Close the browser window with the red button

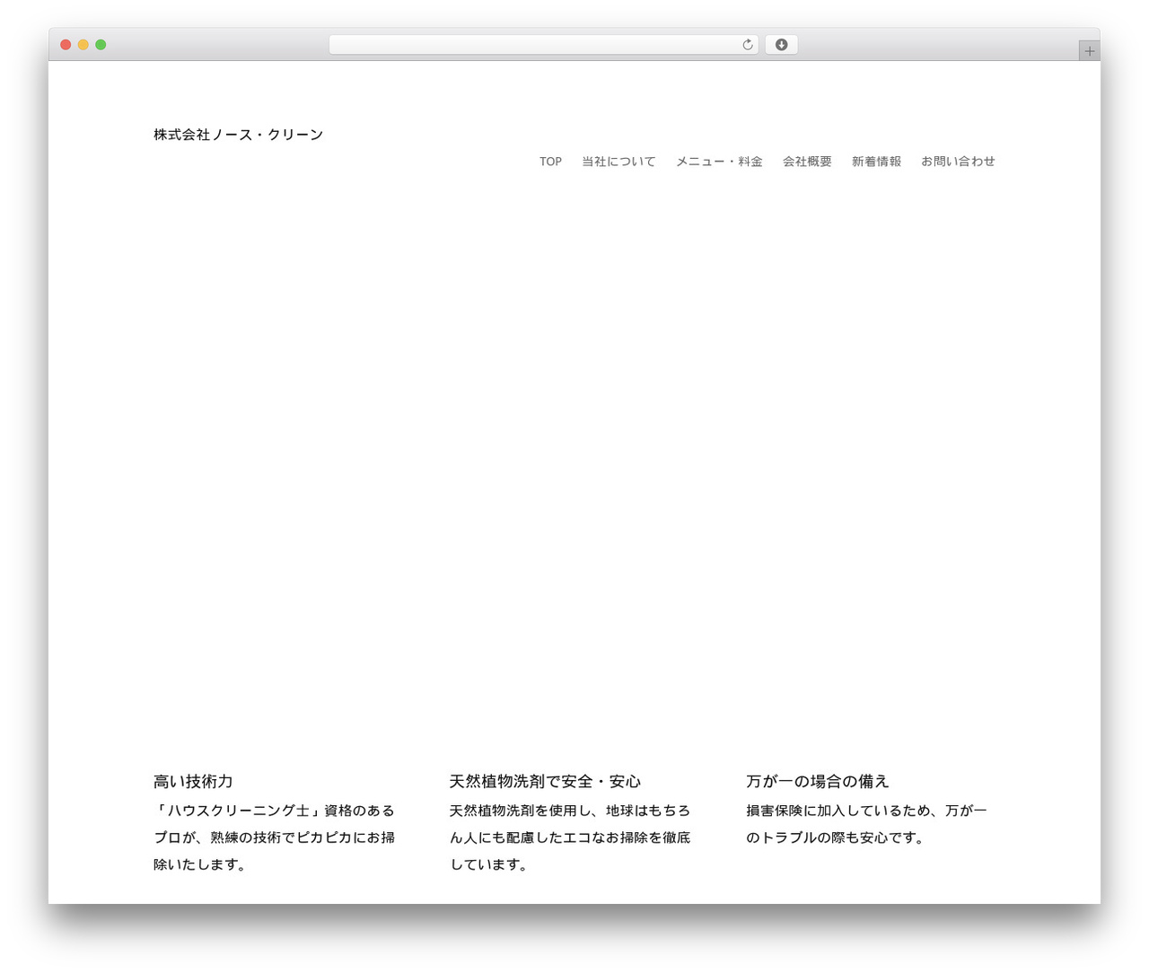(66, 45)
